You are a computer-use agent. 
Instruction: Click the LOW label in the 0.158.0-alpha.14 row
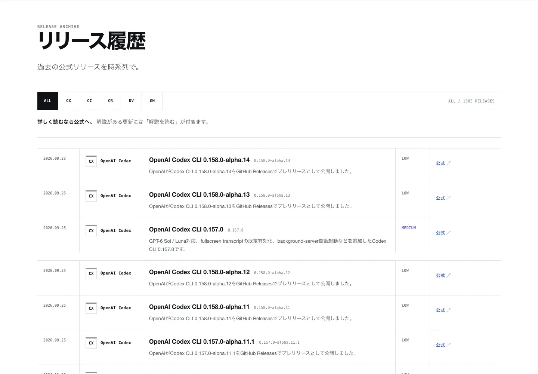point(405,159)
